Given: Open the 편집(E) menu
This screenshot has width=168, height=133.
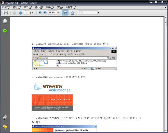Looking at the screenshot, I should tap(17, 7).
